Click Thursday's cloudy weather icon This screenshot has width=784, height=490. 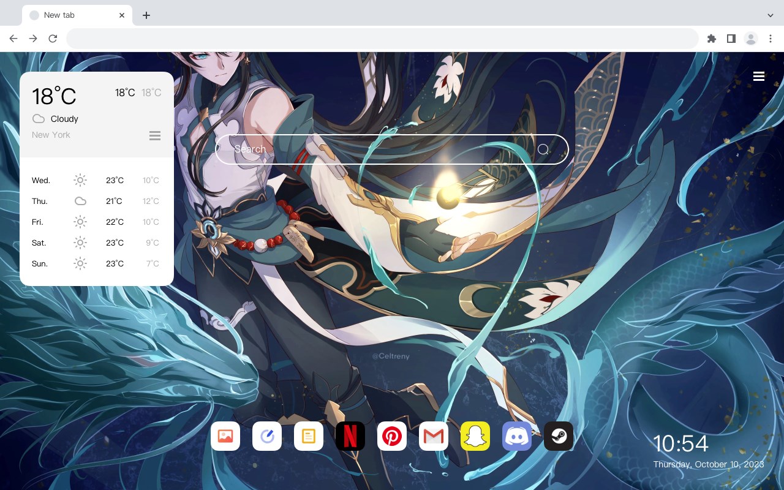pos(80,201)
